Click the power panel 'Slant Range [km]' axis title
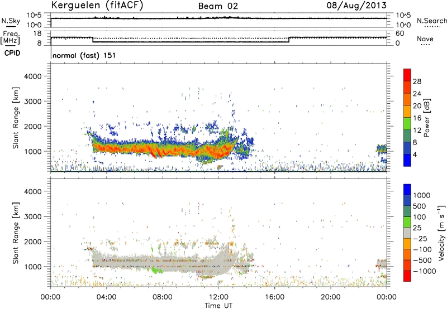Image resolution: width=447 pixels, height=309 pixels. [x=16, y=118]
